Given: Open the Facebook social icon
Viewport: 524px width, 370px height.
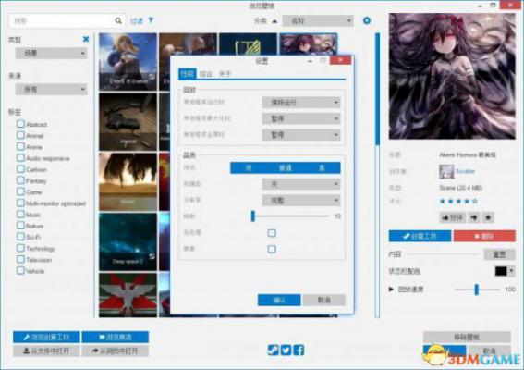Looking at the screenshot, I should (x=299, y=350).
